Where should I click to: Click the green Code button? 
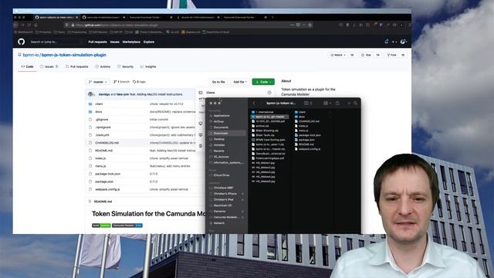263,82
